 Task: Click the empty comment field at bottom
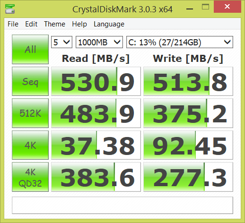(122, 205)
